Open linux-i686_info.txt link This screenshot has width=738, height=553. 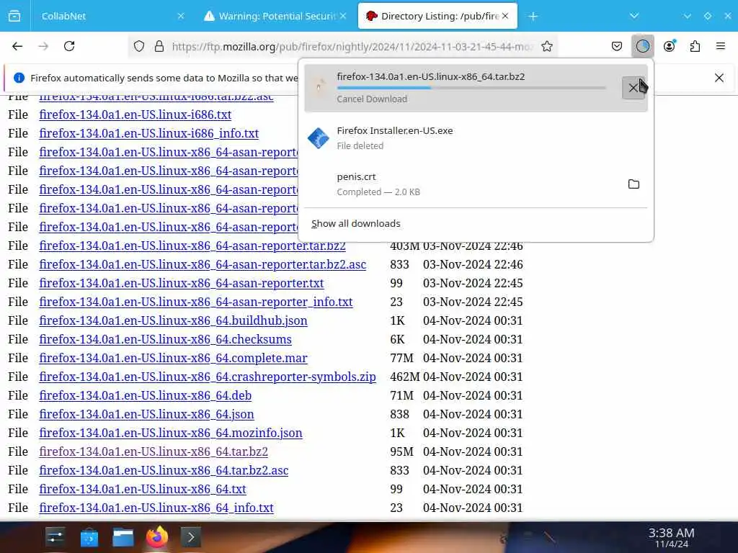[x=148, y=133]
